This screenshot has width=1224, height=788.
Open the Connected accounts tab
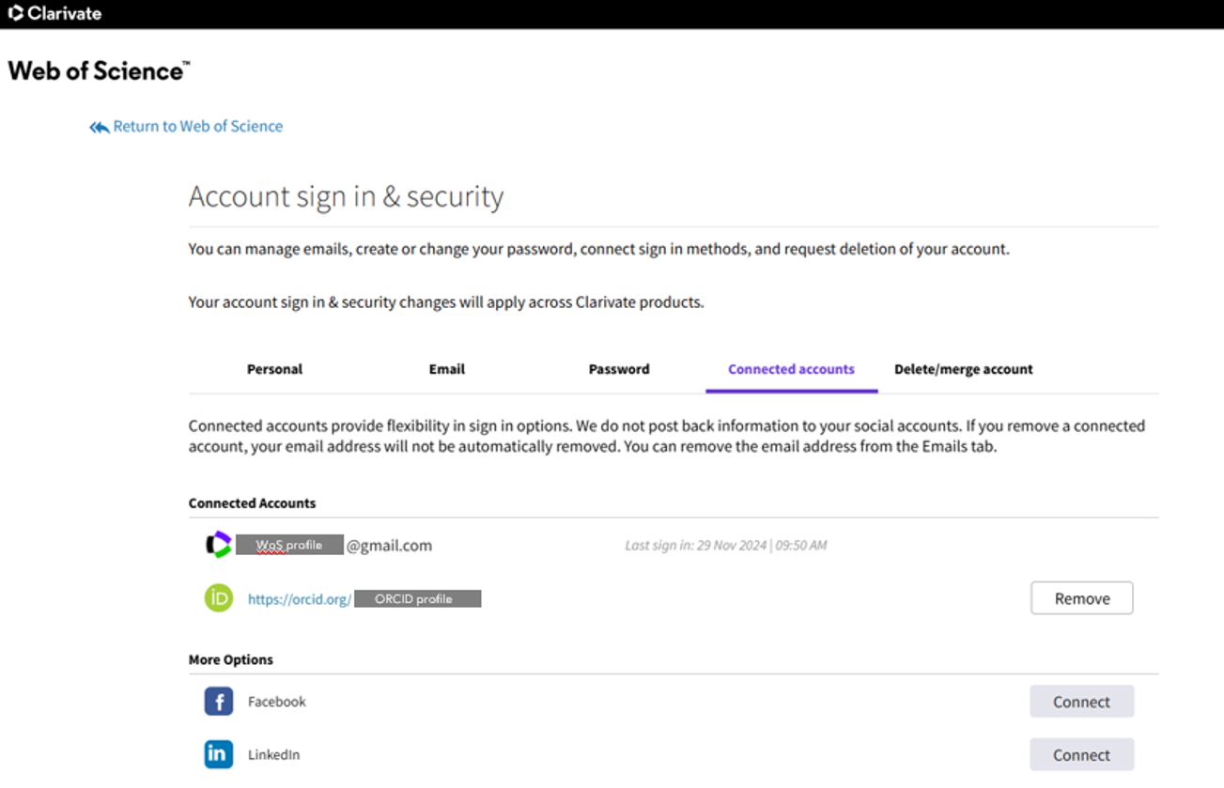[x=791, y=369]
